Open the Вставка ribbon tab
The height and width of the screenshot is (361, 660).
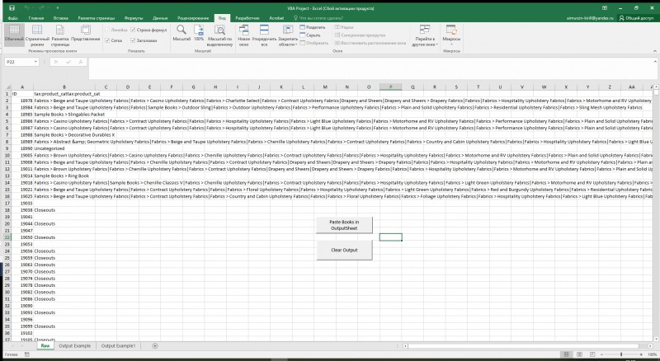(x=61, y=18)
